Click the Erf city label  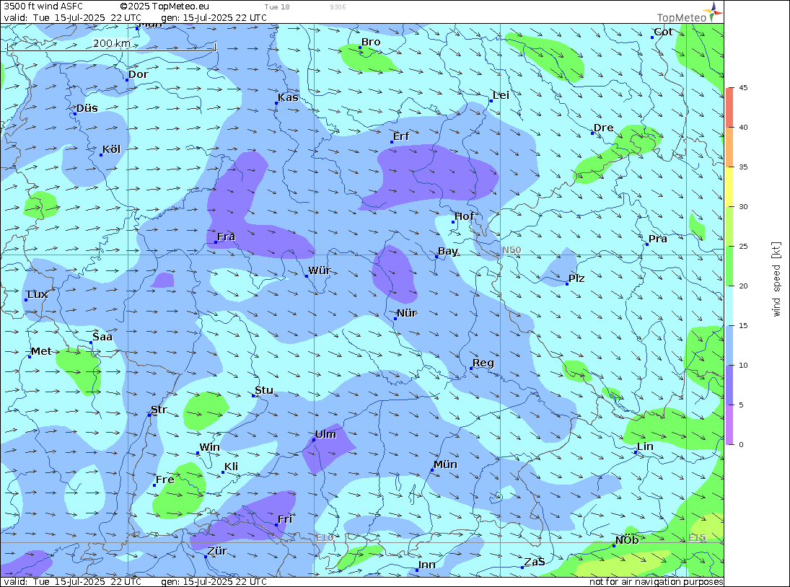pos(401,136)
